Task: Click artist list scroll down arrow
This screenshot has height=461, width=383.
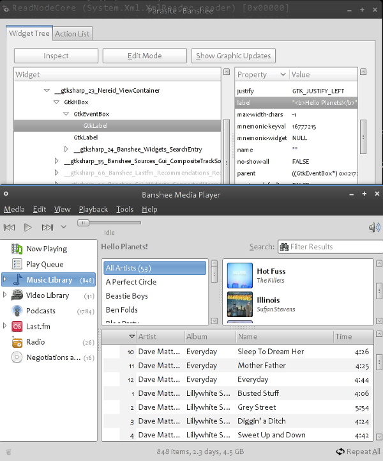Action: coord(214,321)
